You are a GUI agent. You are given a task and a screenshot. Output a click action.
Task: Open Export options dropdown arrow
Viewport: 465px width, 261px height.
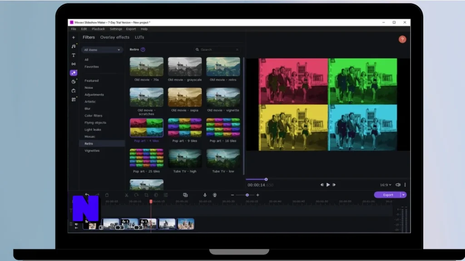(x=403, y=195)
